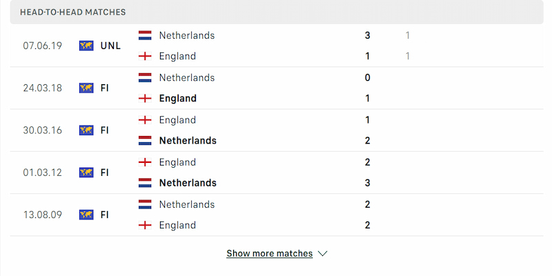Click Netherlands flag in the 07.06.19 match
Screen dimensions: 552x276
coord(145,35)
